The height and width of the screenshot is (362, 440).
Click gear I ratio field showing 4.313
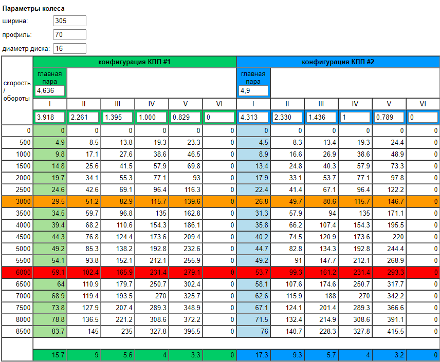coord(253,117)
